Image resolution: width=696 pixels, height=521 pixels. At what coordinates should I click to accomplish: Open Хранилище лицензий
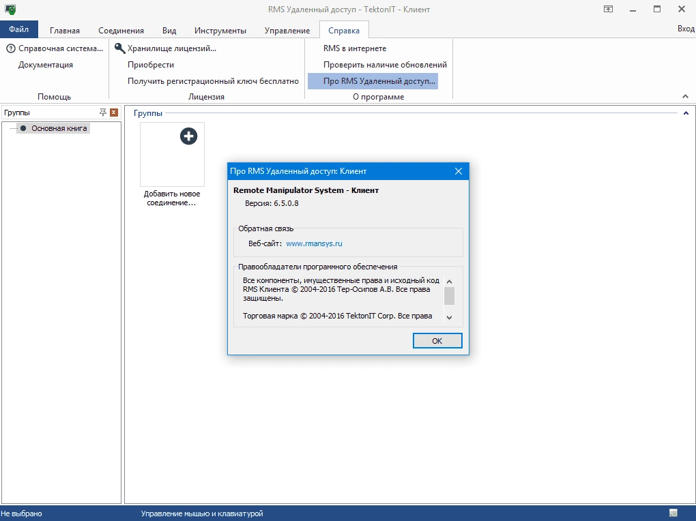click(172, 48)
